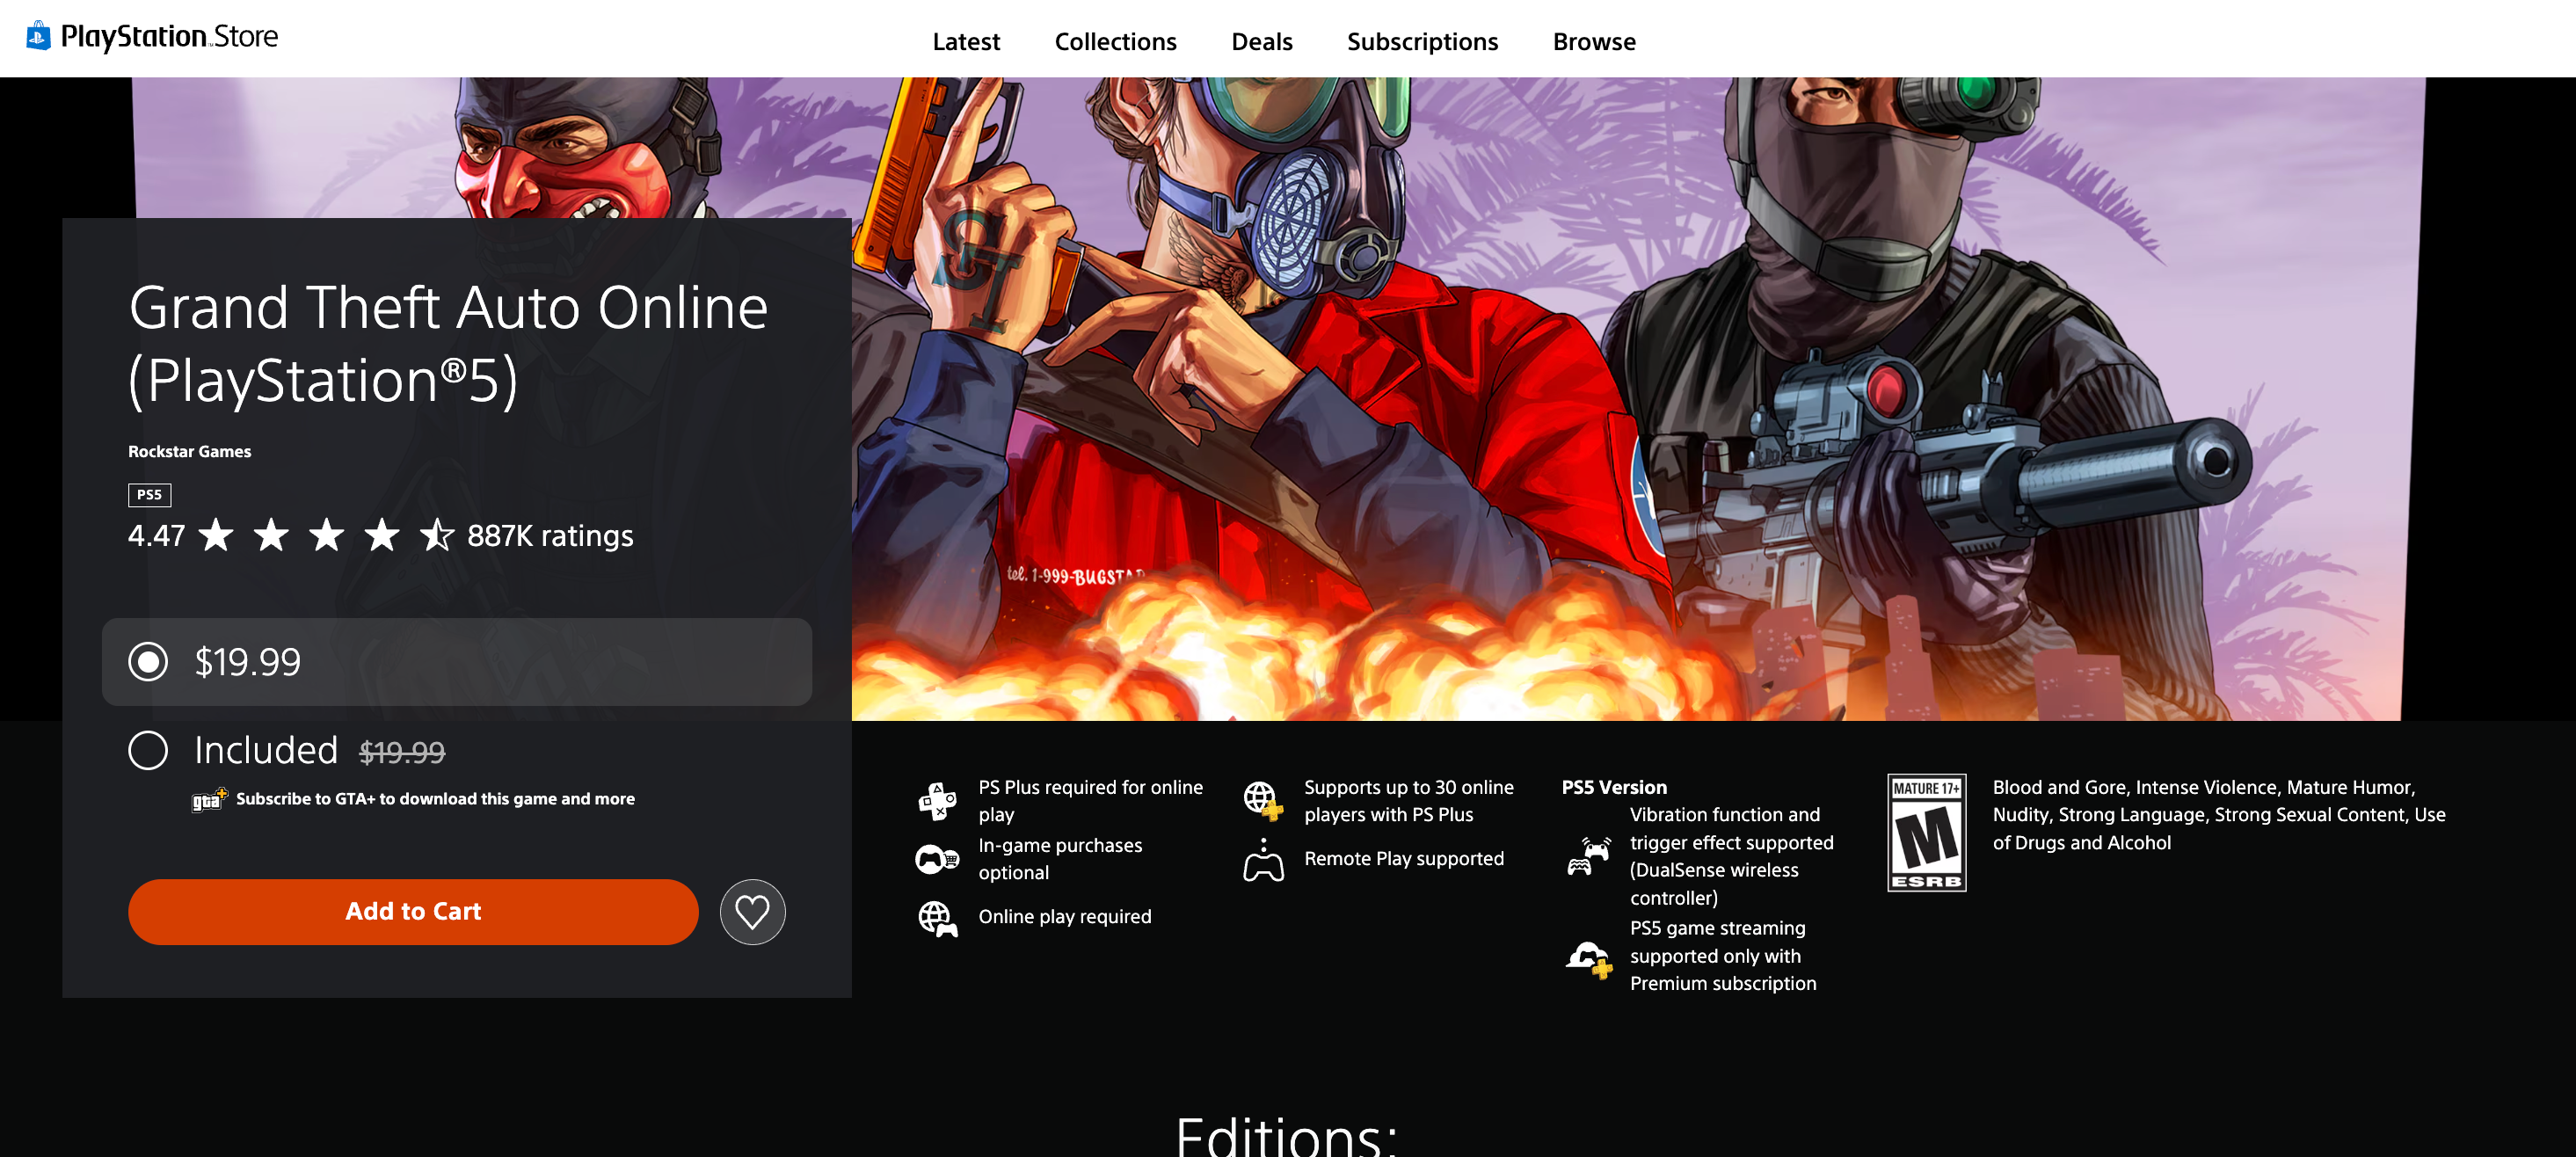Image resolution: width=2576 pixels, height=1157 pixels.
Task: Click the GTA+ logo icon
Action: (x=209, y=797)
